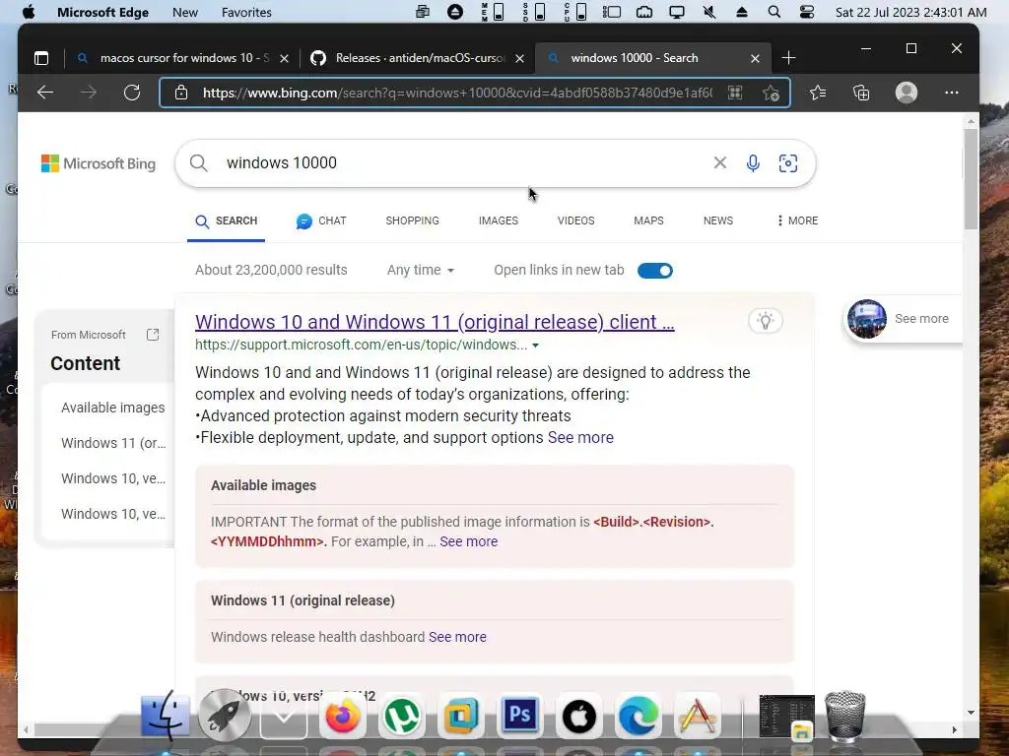Switch to the VIDEOS tab
The width and height of the screenshot is (1009, 756).
[x=575, y=220]
